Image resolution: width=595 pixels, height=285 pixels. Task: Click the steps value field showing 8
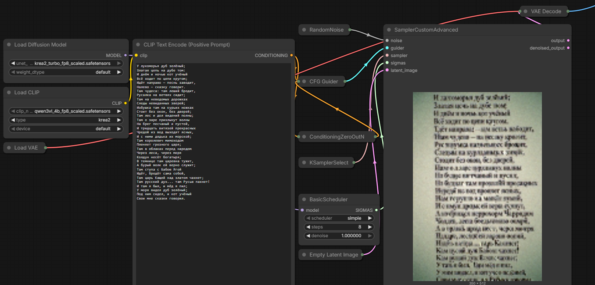click(339, 227)
